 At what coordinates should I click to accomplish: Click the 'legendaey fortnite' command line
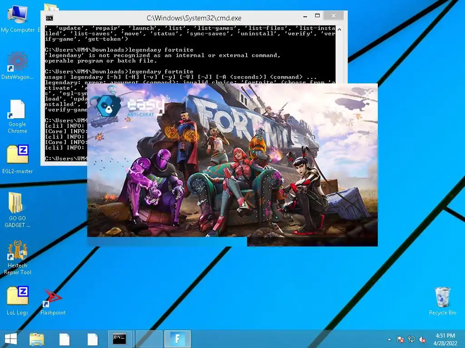coord(119,50)
